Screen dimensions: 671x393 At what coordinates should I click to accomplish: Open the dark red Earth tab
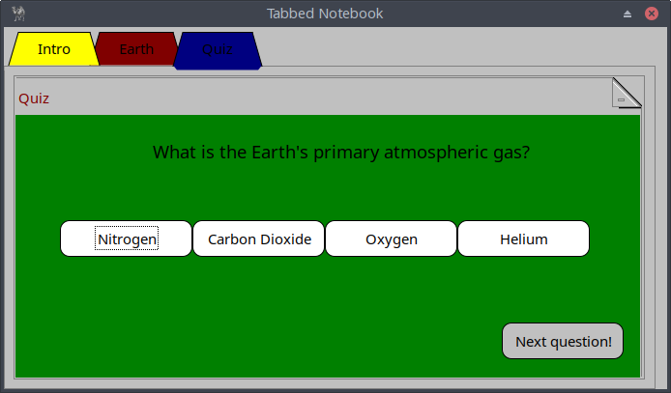coord(136,49)
